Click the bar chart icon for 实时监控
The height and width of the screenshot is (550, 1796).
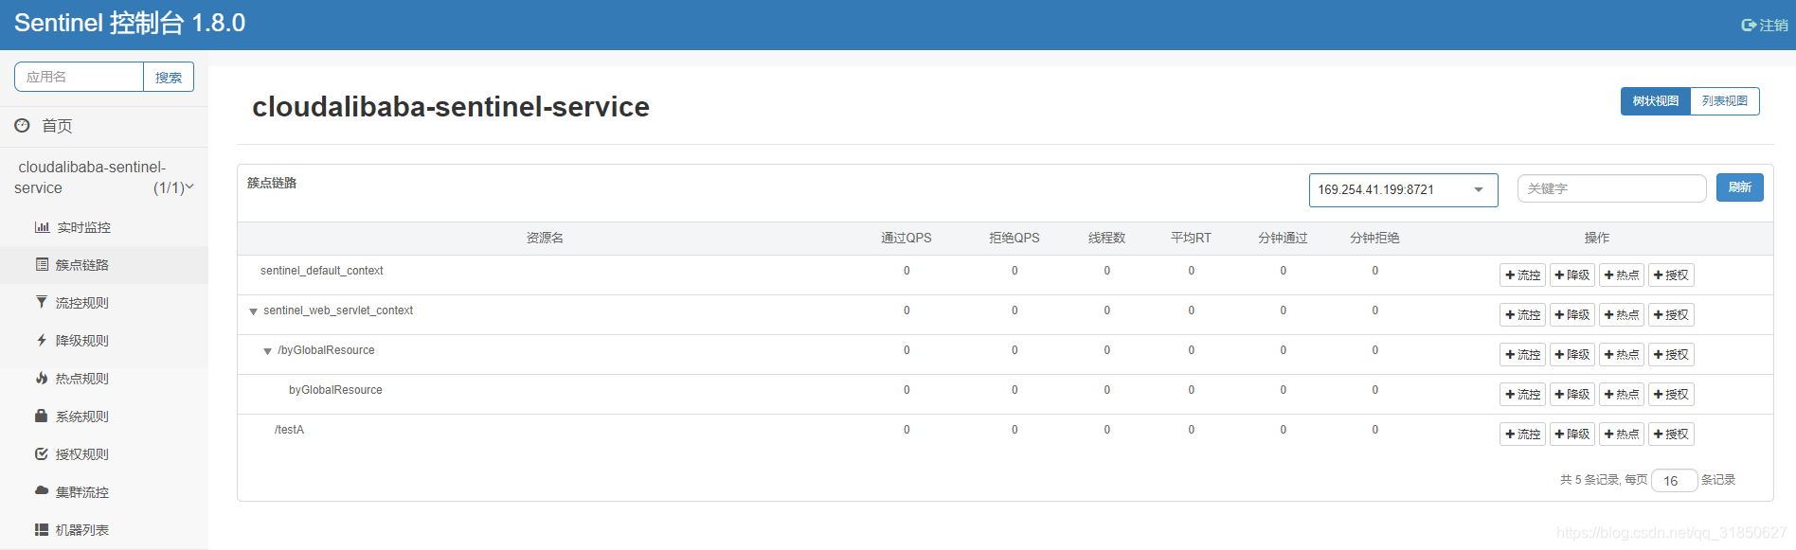click(42, 227)
